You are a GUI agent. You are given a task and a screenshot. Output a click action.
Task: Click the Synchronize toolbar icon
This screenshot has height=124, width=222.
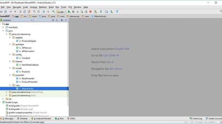click(6, 12)
